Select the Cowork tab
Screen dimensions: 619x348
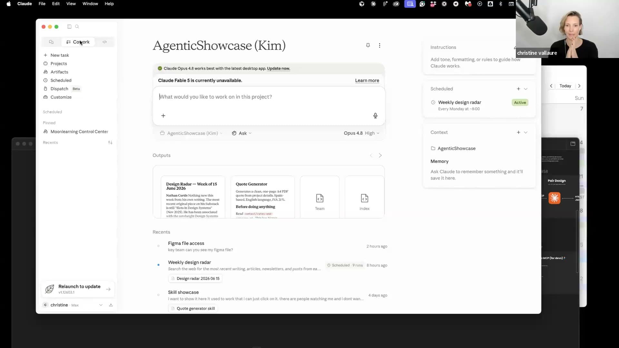coord(78,42)
